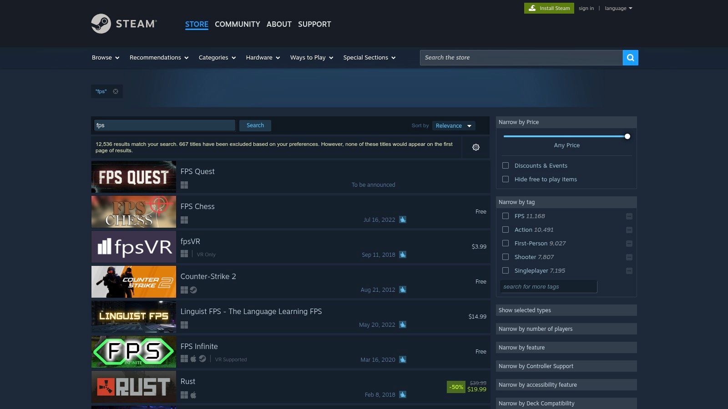The width and height of the screenshot is (728, 409).
Task: Open the search preferences gear icon
Action: coord(475,147)
